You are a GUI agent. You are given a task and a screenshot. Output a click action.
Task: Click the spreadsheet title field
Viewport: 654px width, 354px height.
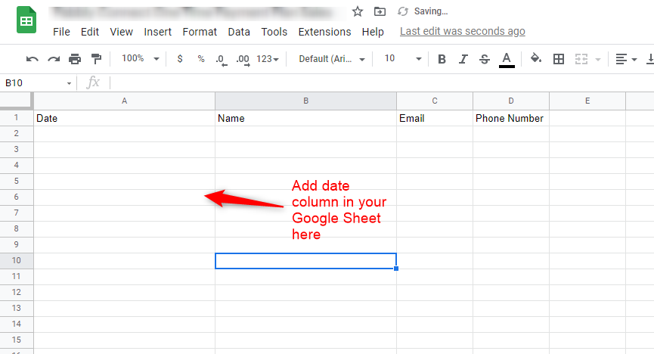pyautogui.click(x=197, y=13)
